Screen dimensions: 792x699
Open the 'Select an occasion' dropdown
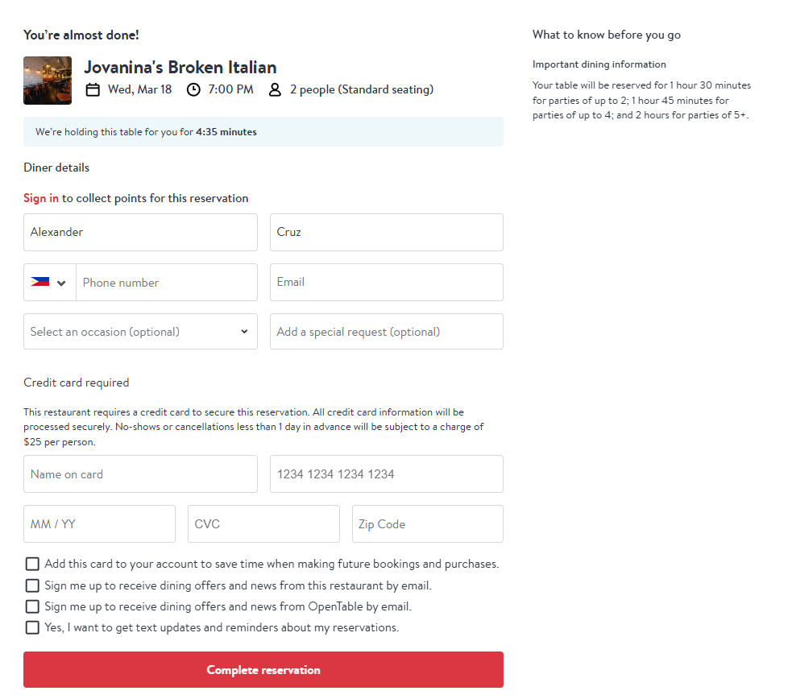tap(140, 332)
